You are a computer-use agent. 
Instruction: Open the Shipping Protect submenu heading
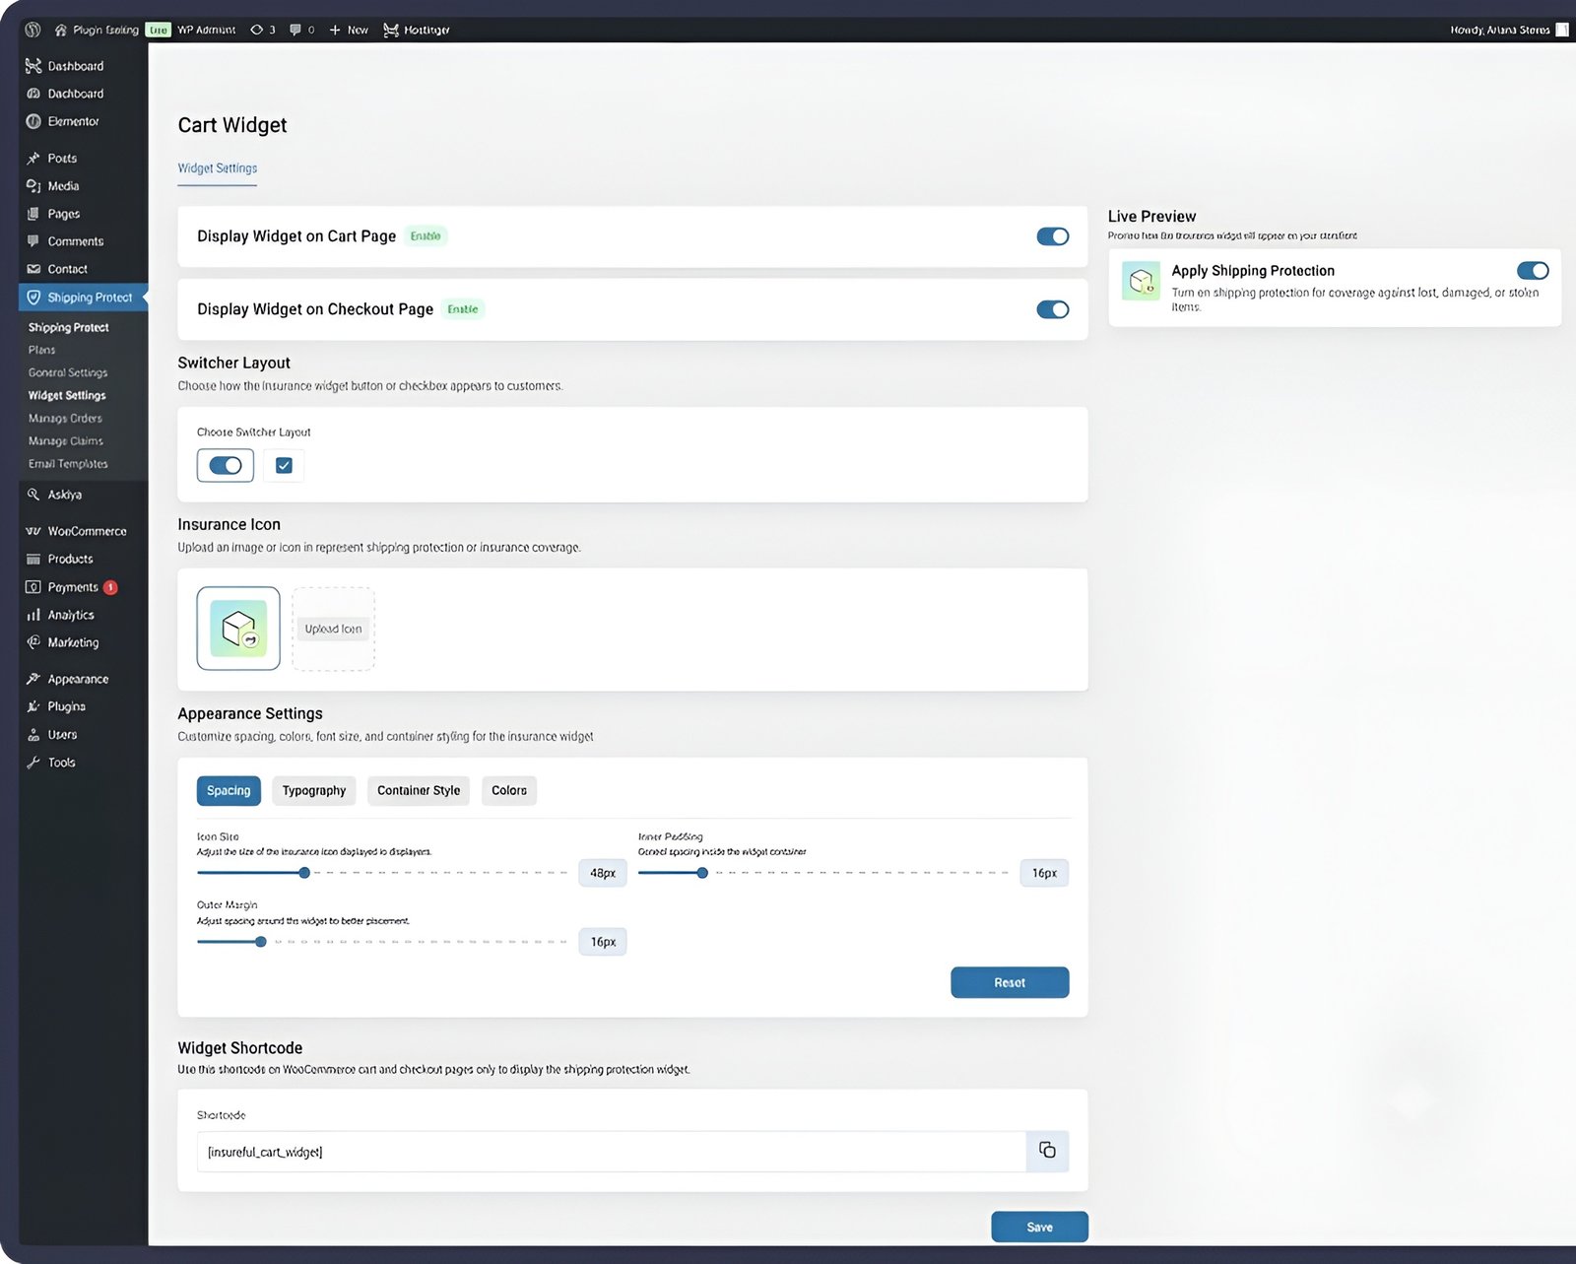click(69, 327)
